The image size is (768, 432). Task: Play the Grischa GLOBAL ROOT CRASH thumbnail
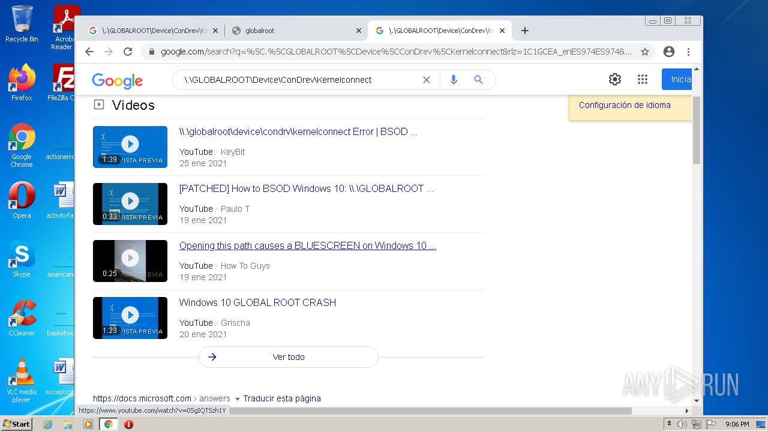click(x=130, y=318)
